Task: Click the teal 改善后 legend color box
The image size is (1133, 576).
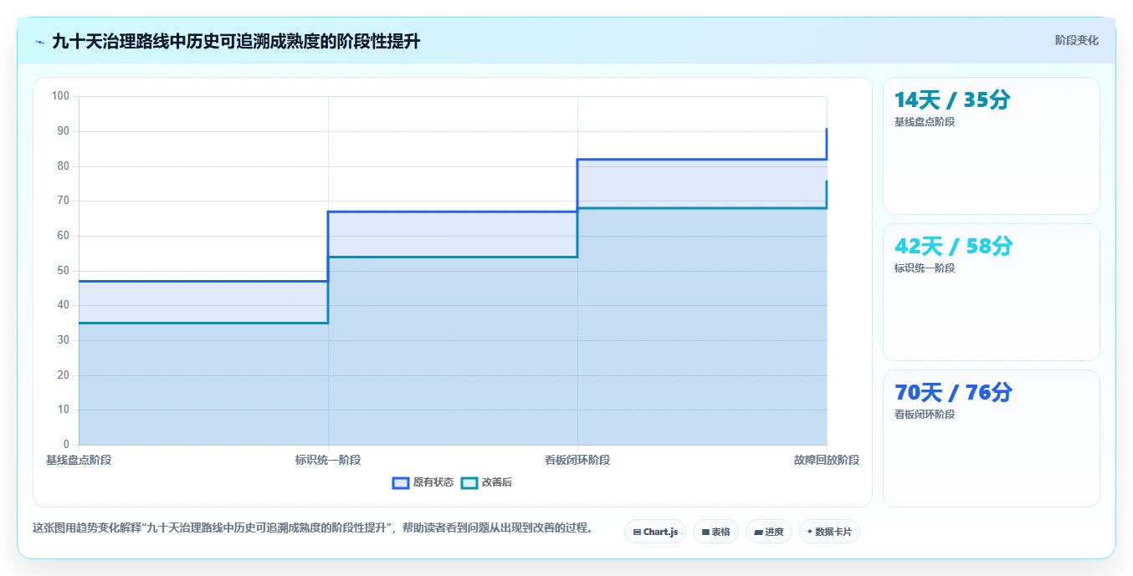Action: pyautogui.click(x=469, y=482)
